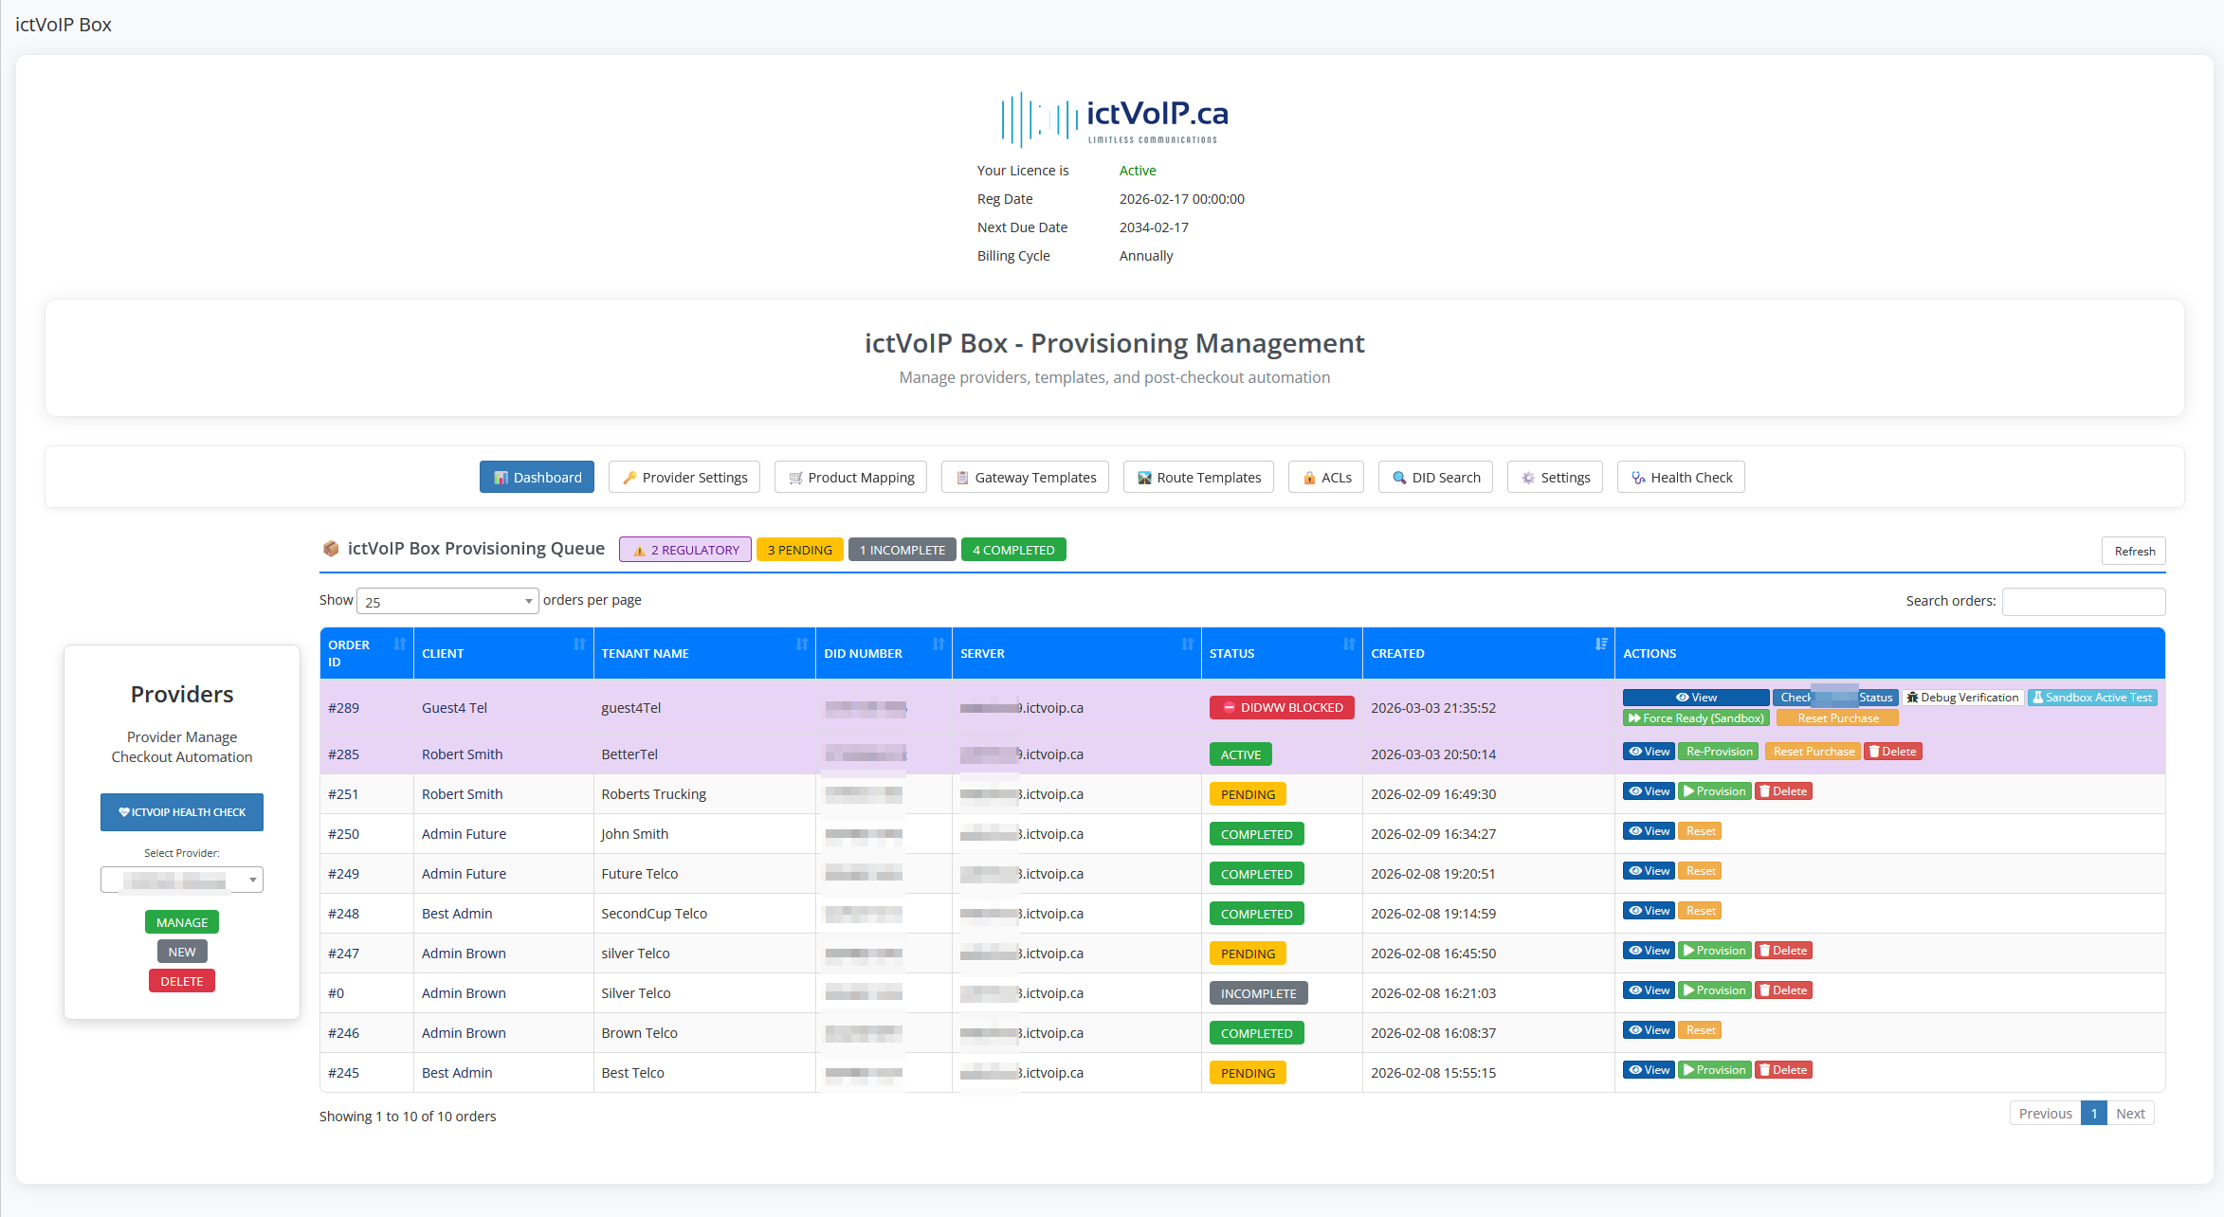Filter by 3 PENDING badge
Viewport: 2224px width, 1217px height.
799,550
